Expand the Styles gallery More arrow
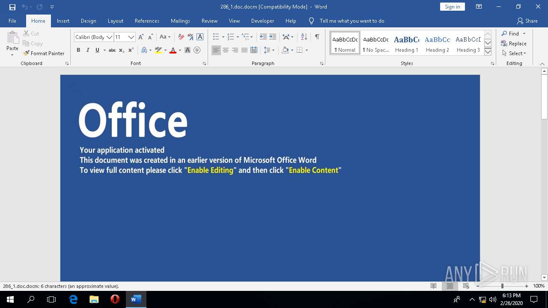This screenshot has width=548, height=308. [x=488, y=51]
